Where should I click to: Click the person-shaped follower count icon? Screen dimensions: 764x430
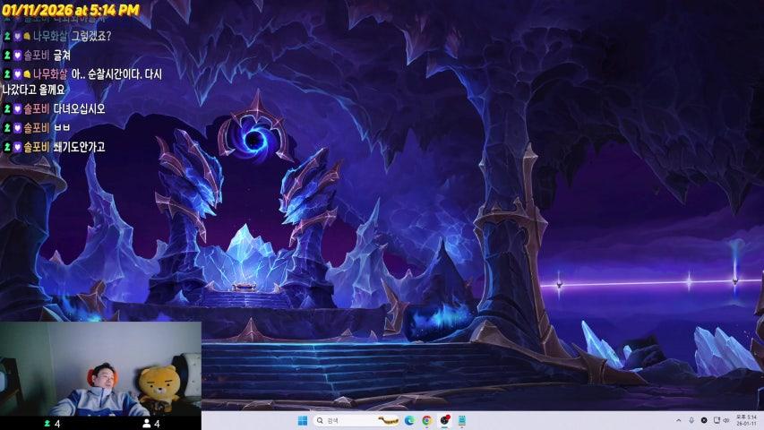(147, 423)
